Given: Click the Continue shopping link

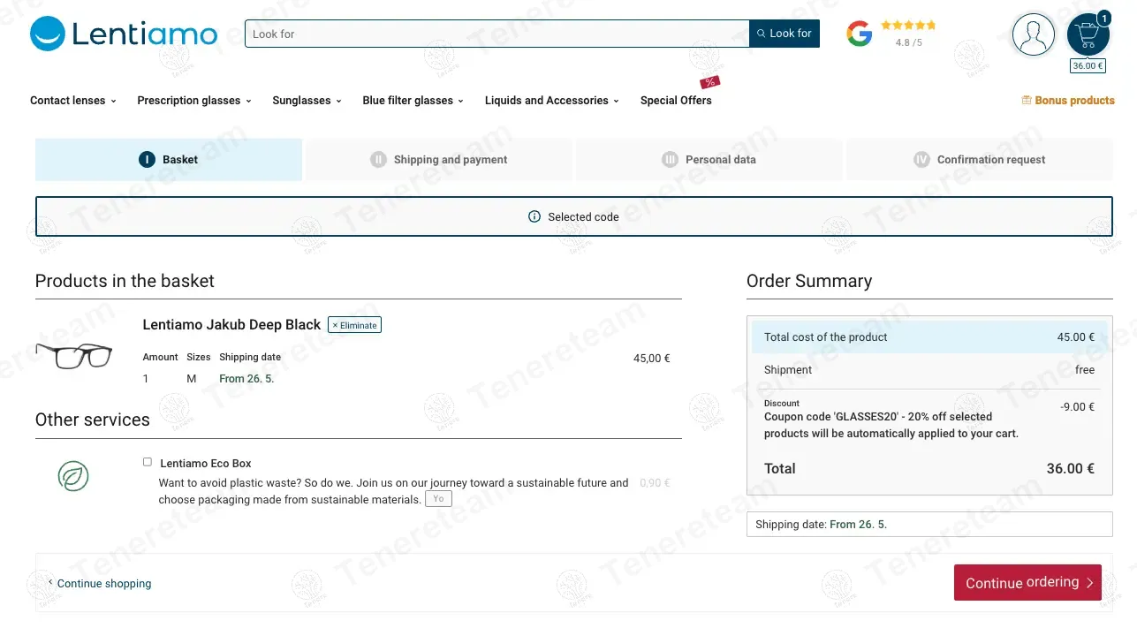Looking at the screenshot, I should [x=100, y=584].
